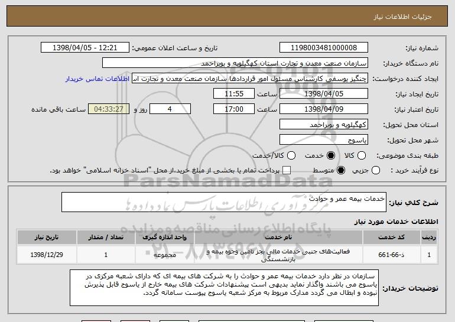Click the buyer notes text area

[224, 288]
